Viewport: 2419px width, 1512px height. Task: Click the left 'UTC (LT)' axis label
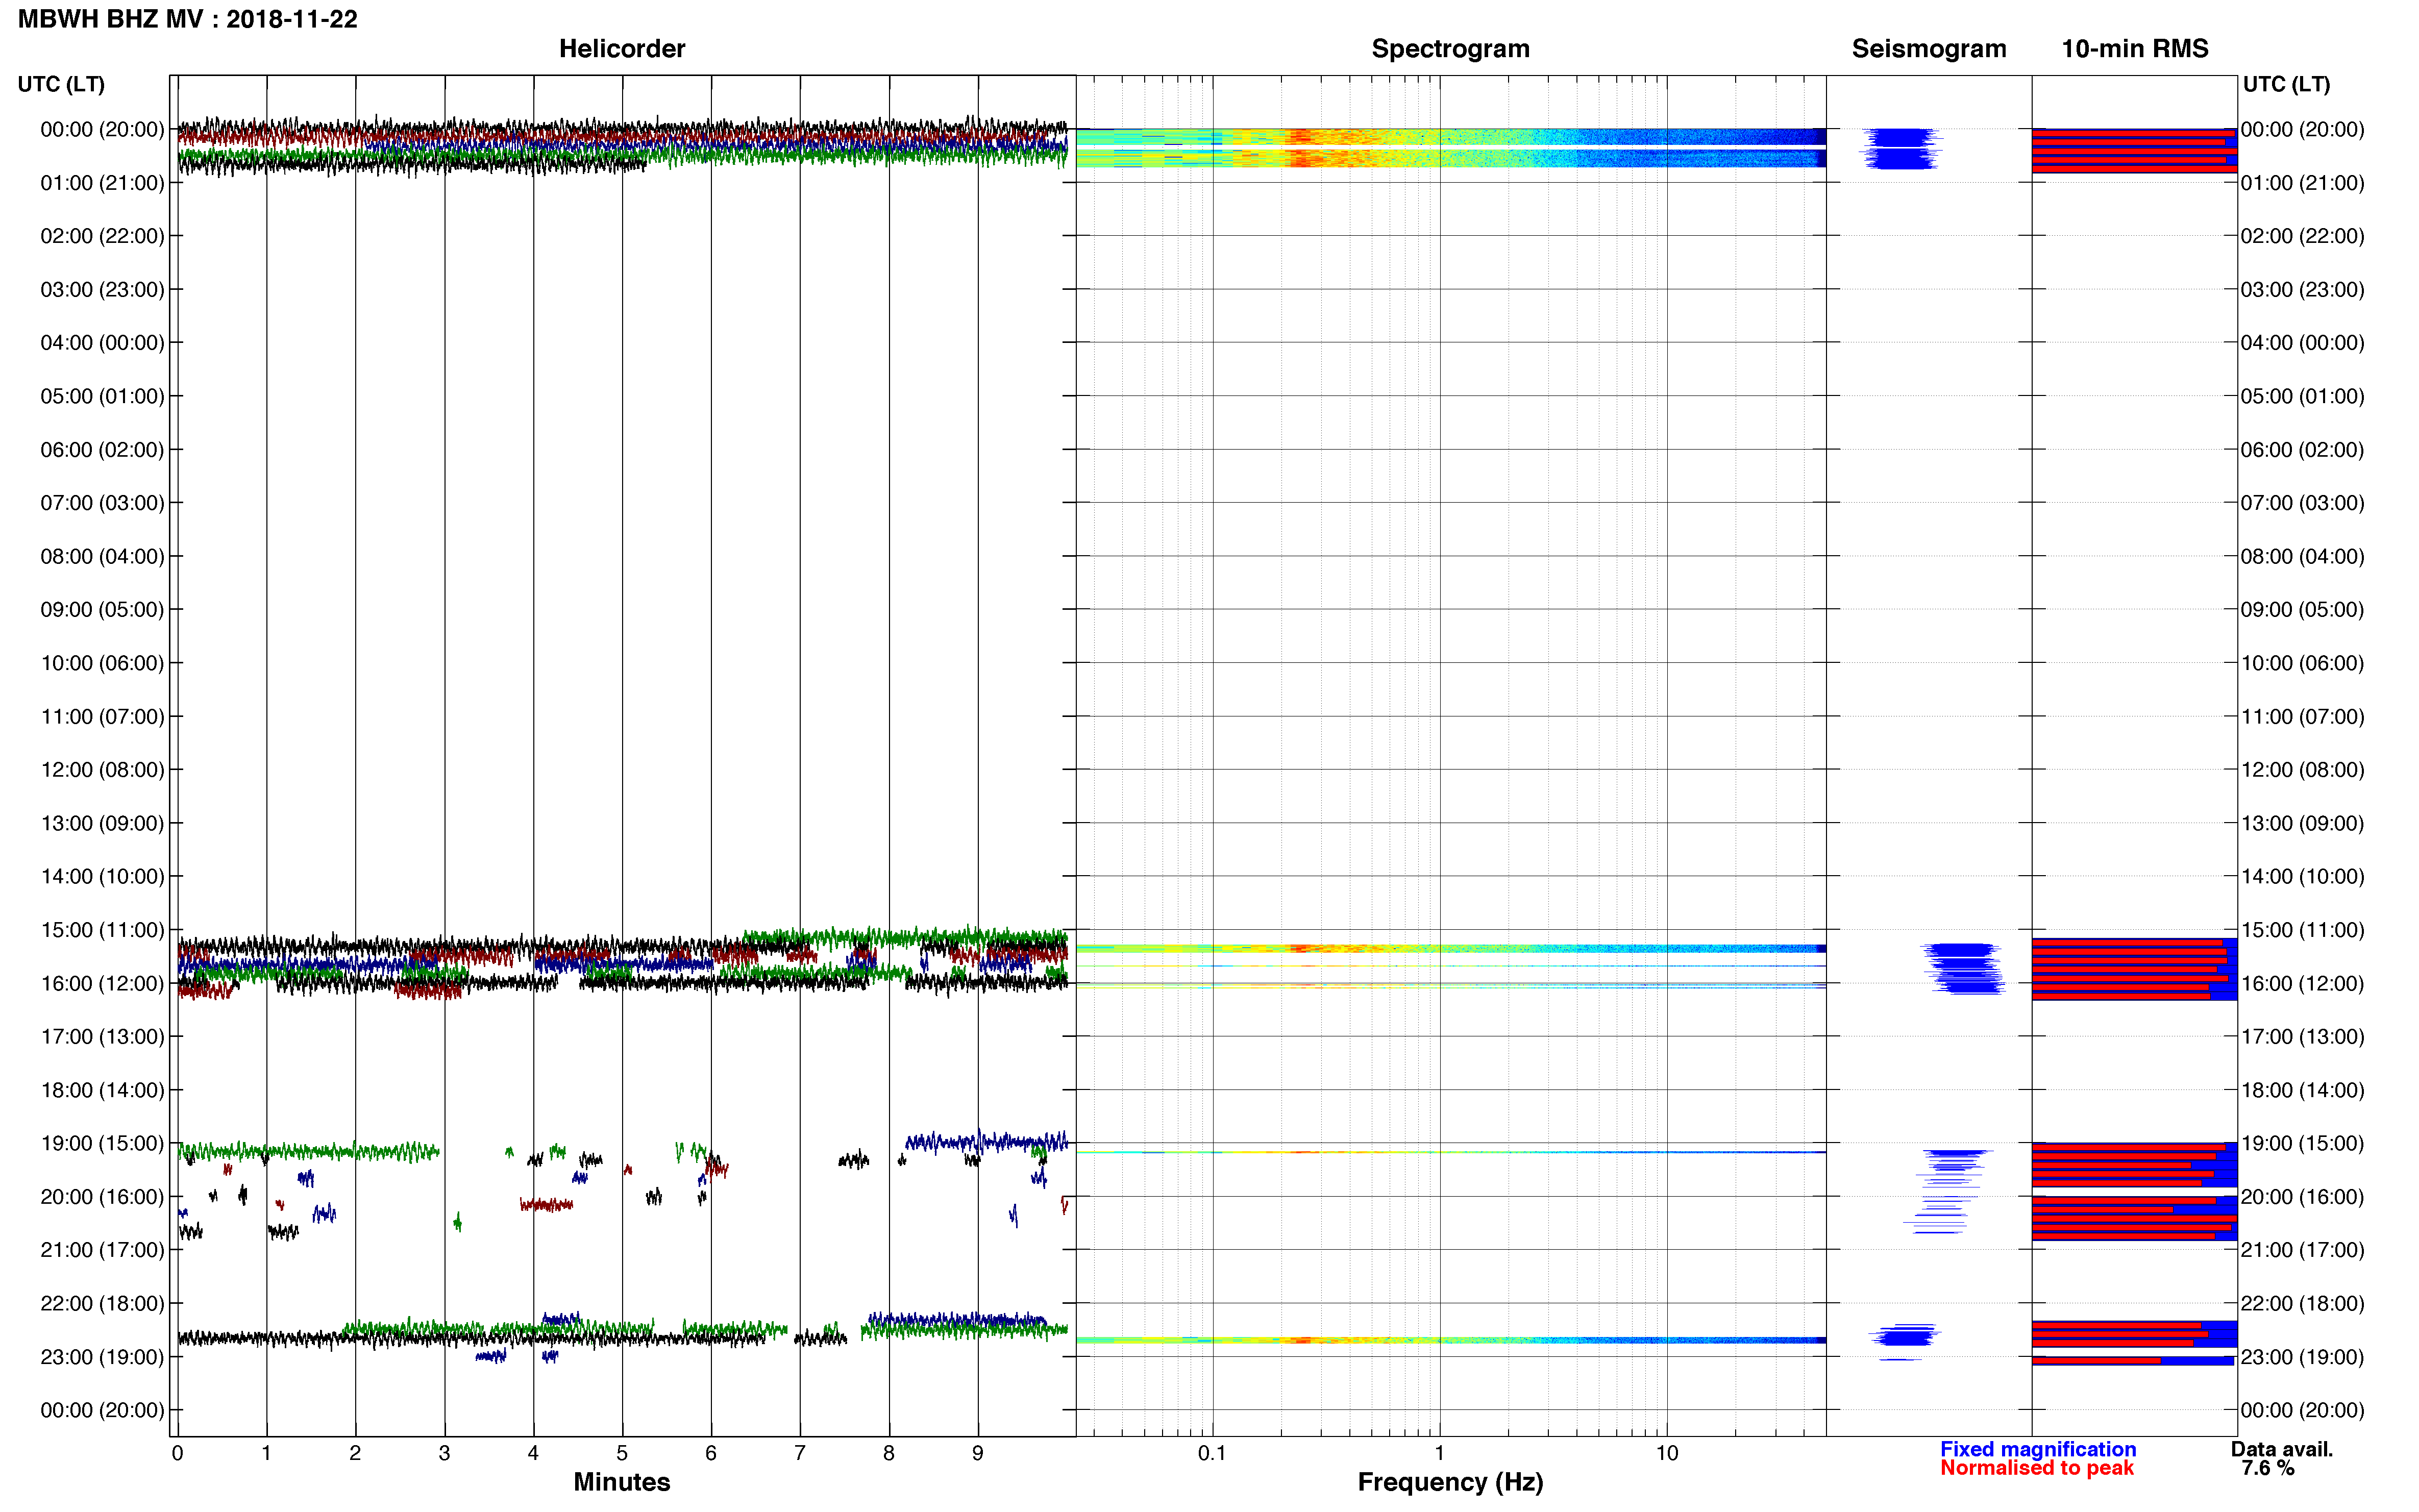click(x=61, y=84)
